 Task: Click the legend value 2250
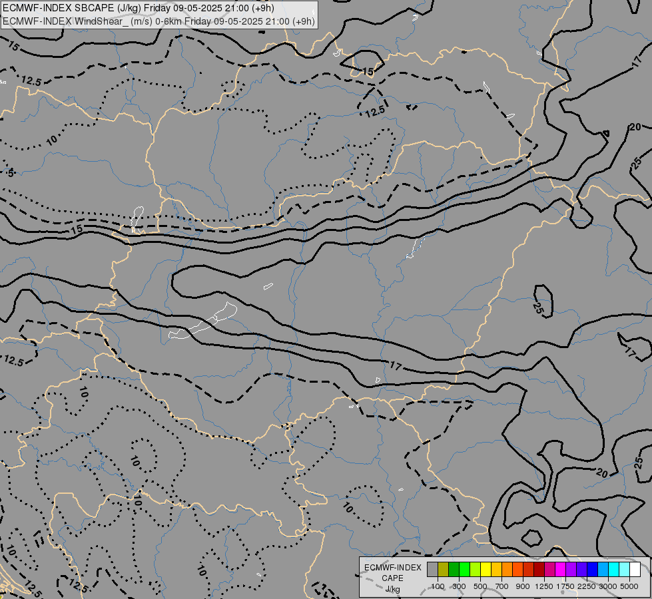tap(587, 586)
